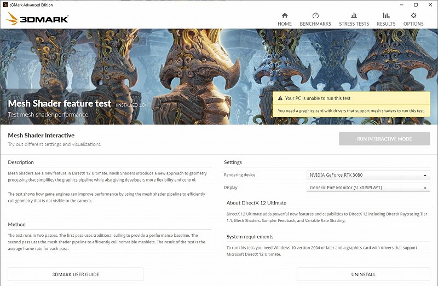Select the BENCHMARKS menu label
Image resolution: width=438 pixels, height=286 pixels.
point(315,24)
